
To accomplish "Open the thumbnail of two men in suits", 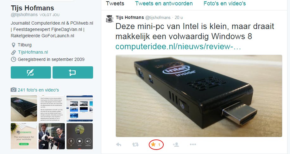I will (x=52, y=136).
